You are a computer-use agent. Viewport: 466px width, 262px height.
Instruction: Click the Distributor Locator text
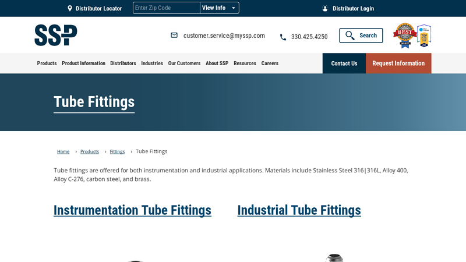click(x=98, y=8)
